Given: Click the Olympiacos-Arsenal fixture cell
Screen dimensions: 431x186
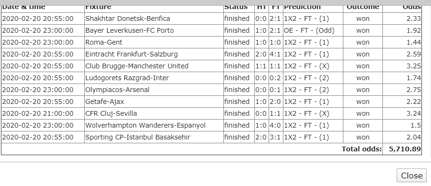Looking at the screenshot, I should (154, 90).
